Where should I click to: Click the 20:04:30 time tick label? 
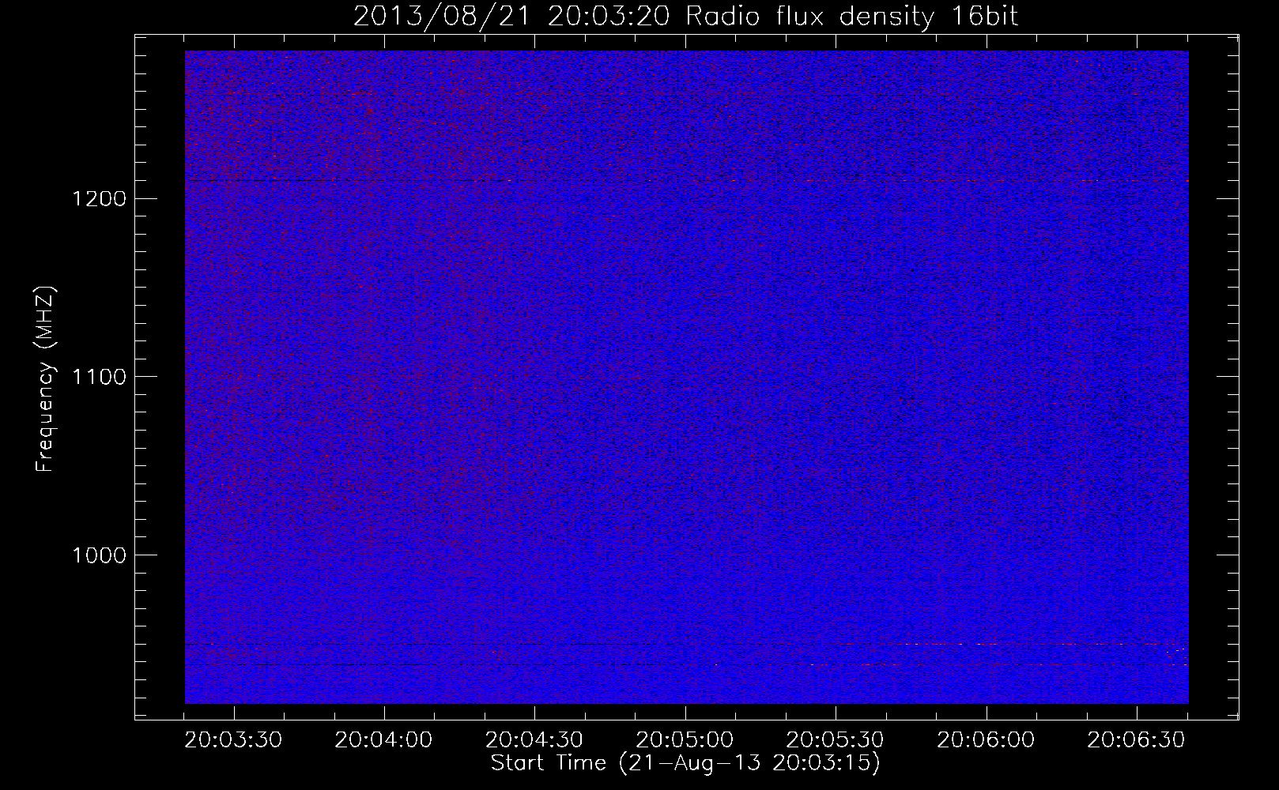point(534,739)
